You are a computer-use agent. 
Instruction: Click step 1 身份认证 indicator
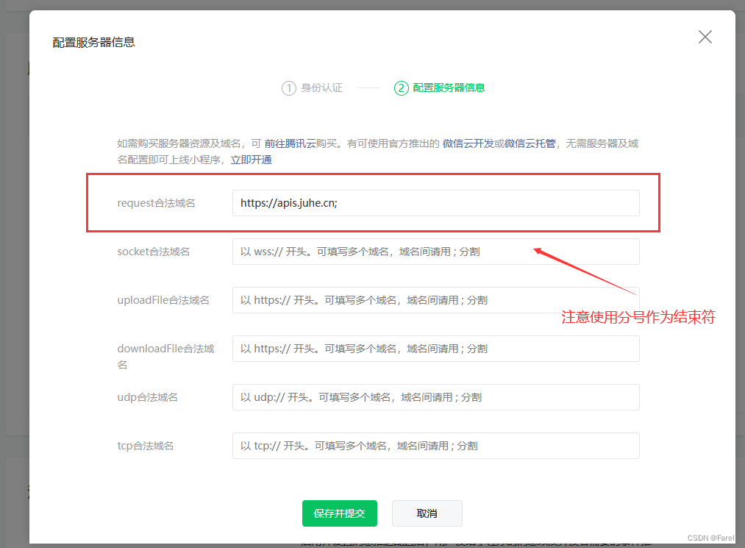312,88
